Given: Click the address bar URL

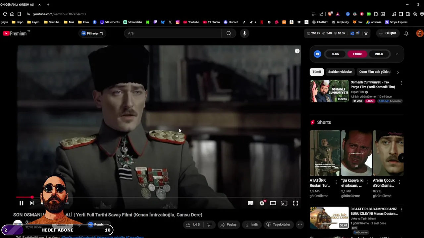Looking at the screenshot, I should 60,14.
